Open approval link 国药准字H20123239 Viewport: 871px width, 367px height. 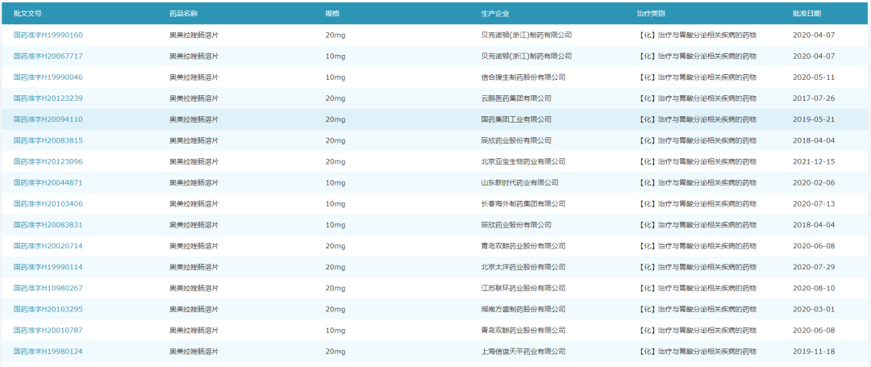(x=48, y=98)
